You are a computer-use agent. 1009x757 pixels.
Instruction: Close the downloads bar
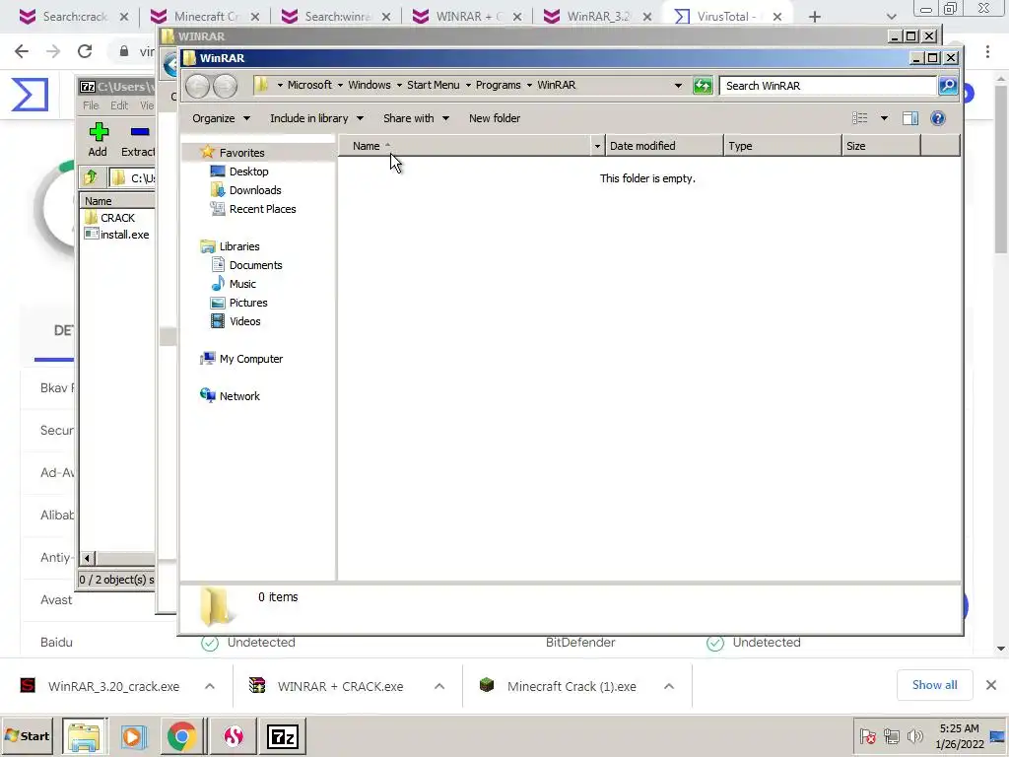coord(991,685)
